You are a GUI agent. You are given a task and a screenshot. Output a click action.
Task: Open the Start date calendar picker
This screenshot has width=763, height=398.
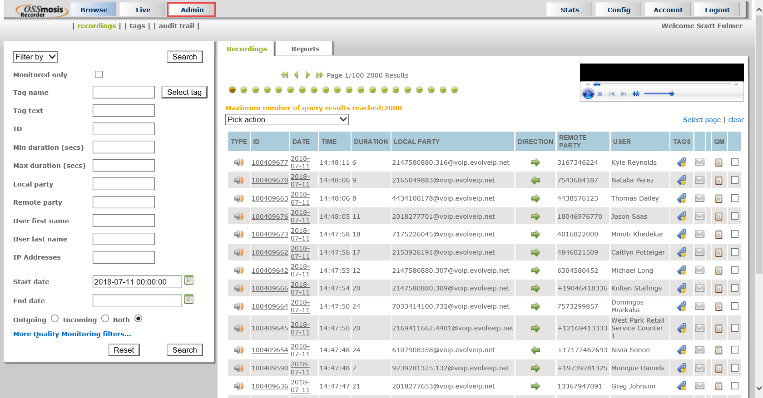[x=189, y=280]
